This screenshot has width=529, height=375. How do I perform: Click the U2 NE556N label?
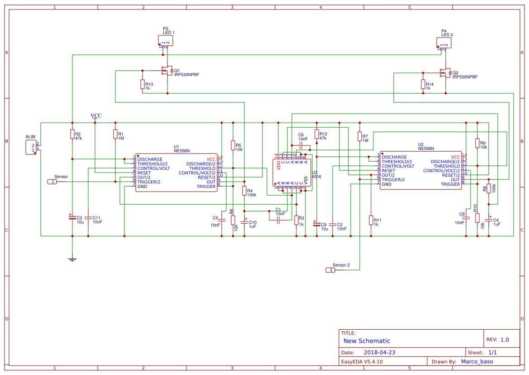[x=426, y=146]
